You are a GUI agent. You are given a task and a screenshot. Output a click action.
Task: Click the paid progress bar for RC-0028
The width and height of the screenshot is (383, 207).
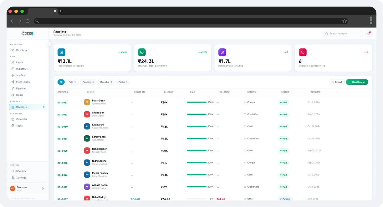click(x=197, y=163)
